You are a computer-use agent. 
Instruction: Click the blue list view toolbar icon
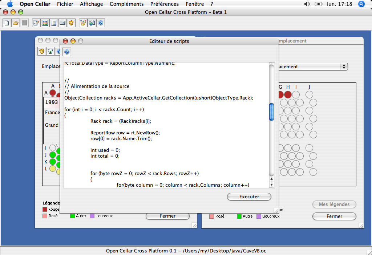tap(54, 23)
